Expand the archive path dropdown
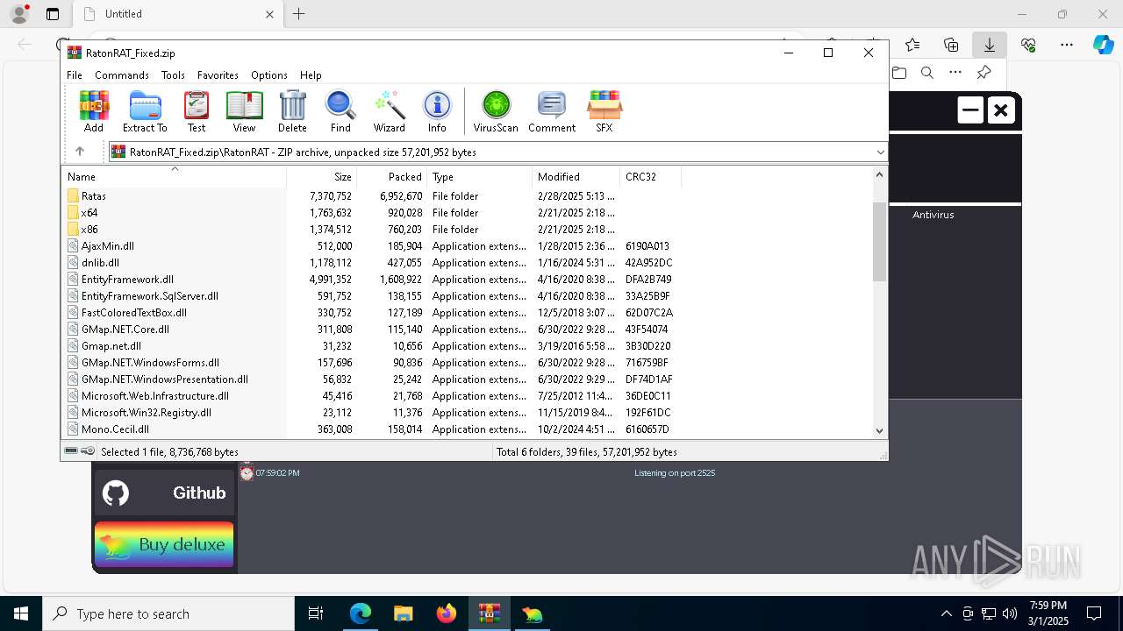The image size is (1123, 631). (x=880, y=152)
